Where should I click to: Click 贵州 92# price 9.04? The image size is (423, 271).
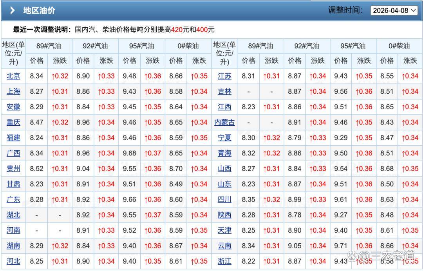click(83, 169)
